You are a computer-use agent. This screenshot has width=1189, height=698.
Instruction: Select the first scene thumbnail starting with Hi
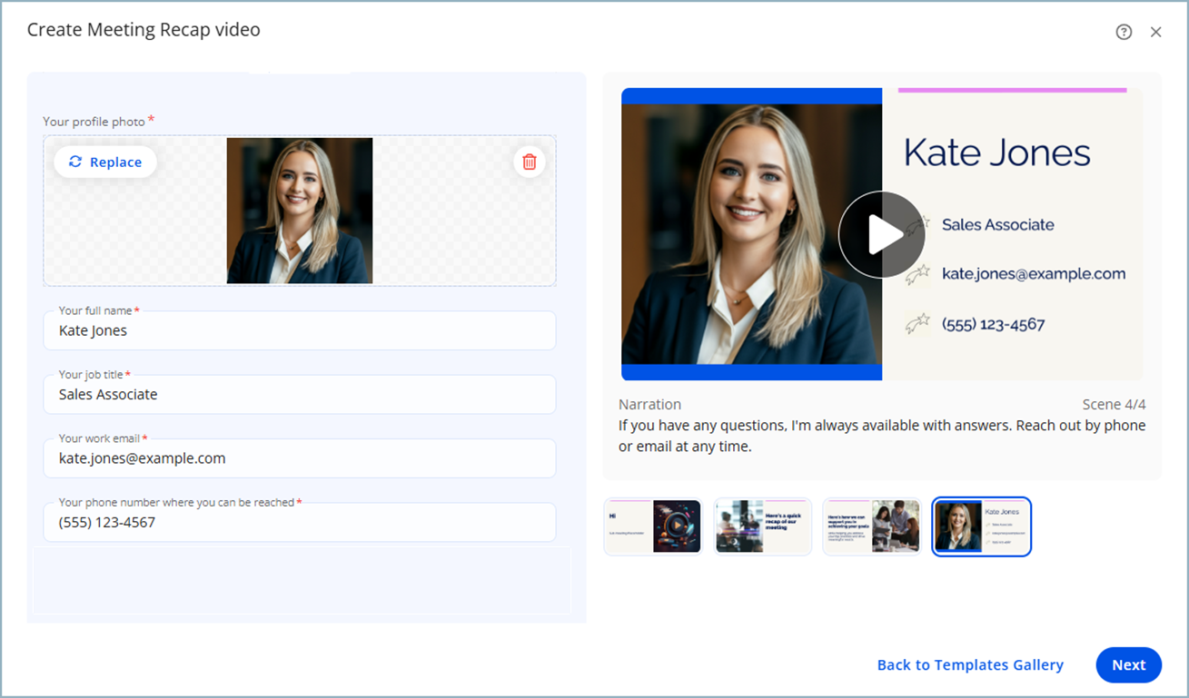pos(653,526)
